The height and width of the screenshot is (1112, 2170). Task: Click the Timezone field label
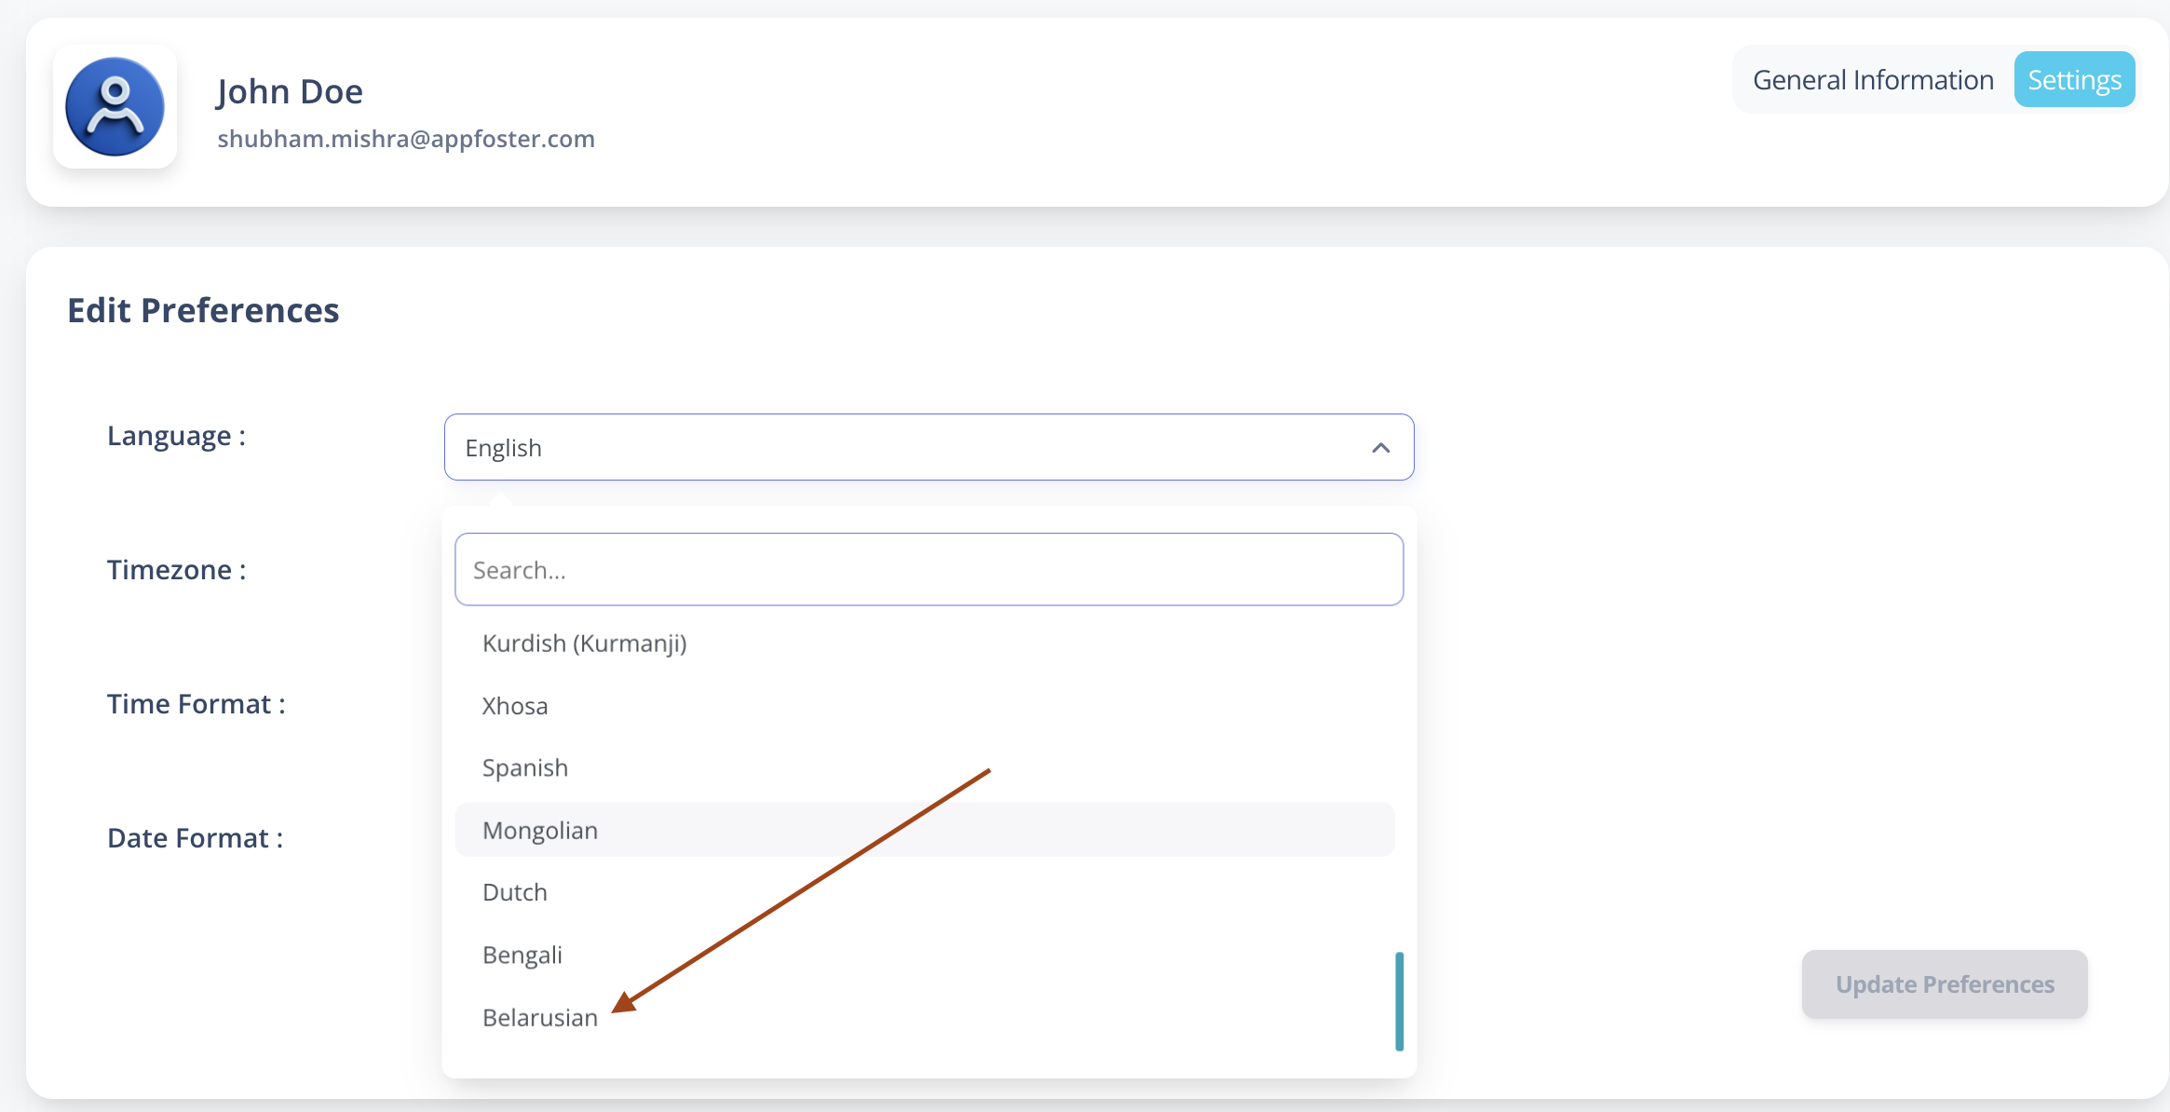tap(177, 570)
